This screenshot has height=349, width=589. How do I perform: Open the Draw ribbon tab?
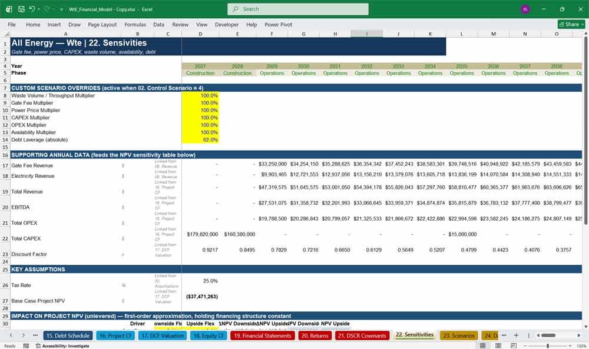74,24
